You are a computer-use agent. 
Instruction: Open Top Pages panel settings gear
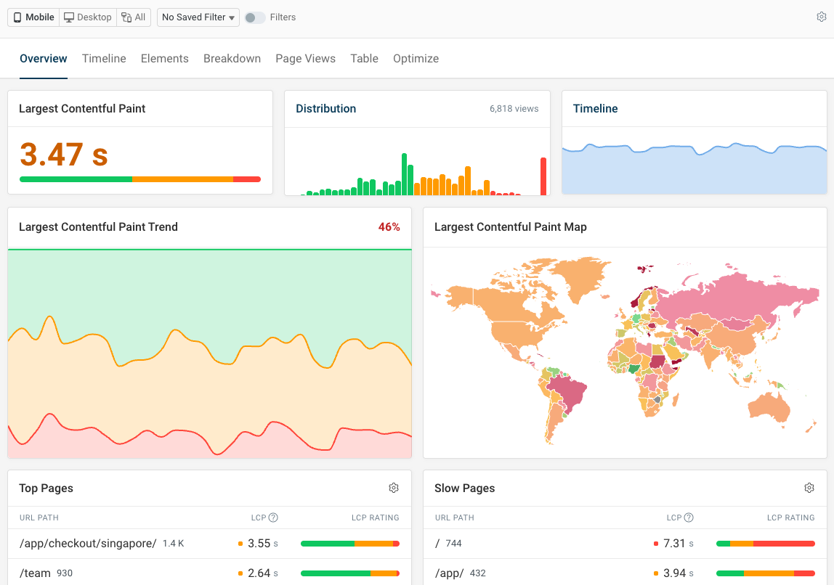tap(394, 488)
